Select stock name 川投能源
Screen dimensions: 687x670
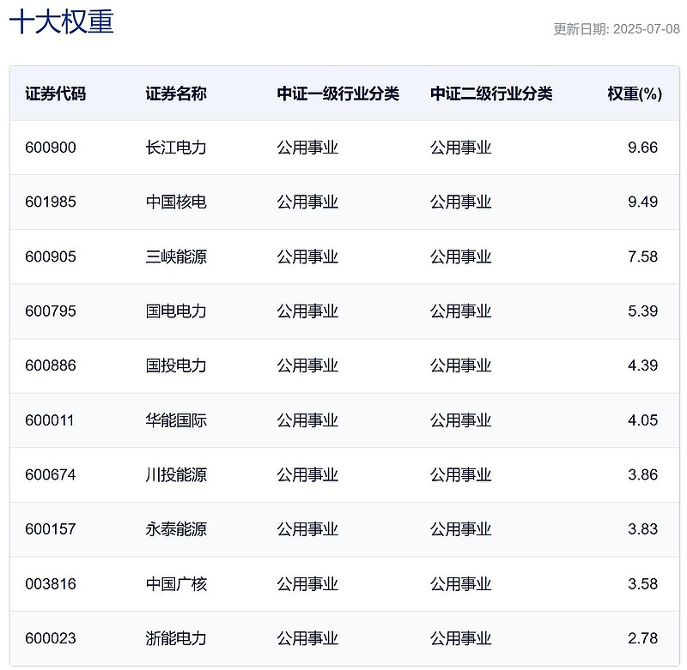[176, 474]
